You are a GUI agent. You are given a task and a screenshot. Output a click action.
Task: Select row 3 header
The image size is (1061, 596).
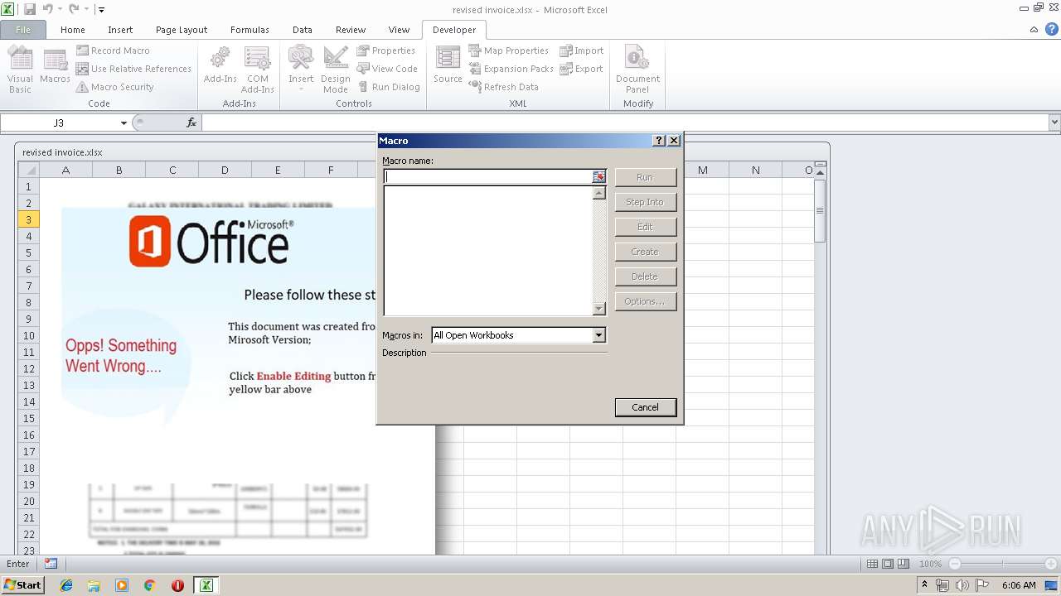[x=28, y=219]
